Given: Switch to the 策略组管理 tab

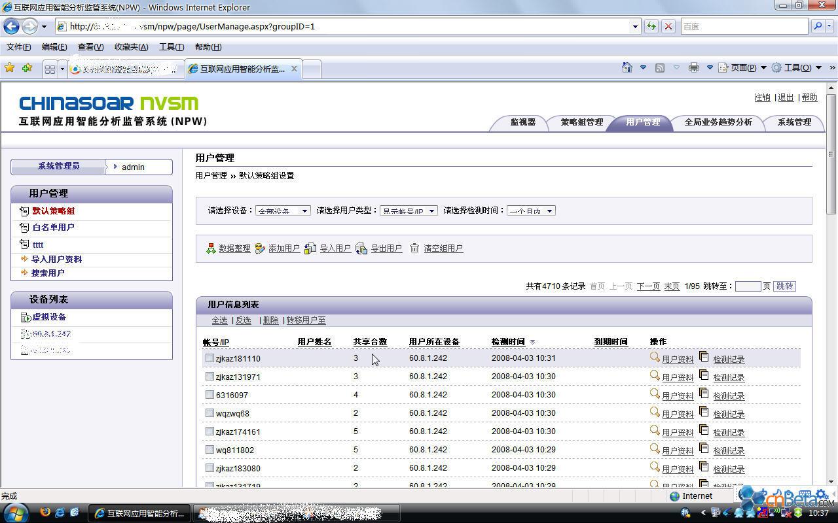Looking at the screenshot, I should 581,122.
